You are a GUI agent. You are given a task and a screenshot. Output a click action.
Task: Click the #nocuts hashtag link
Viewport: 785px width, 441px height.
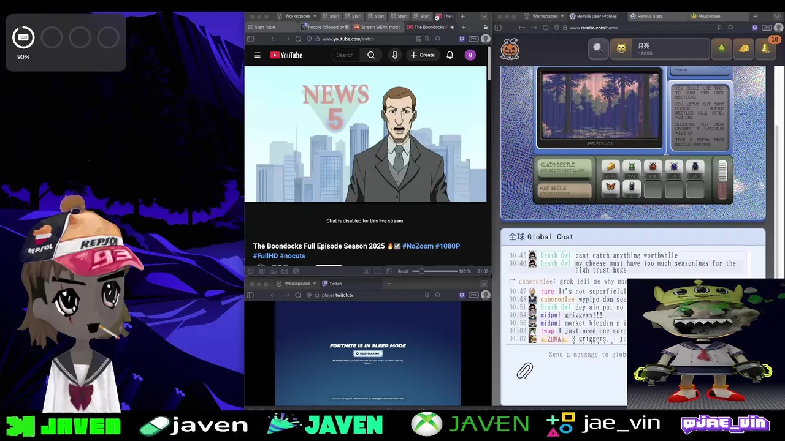tap(293, 256)
